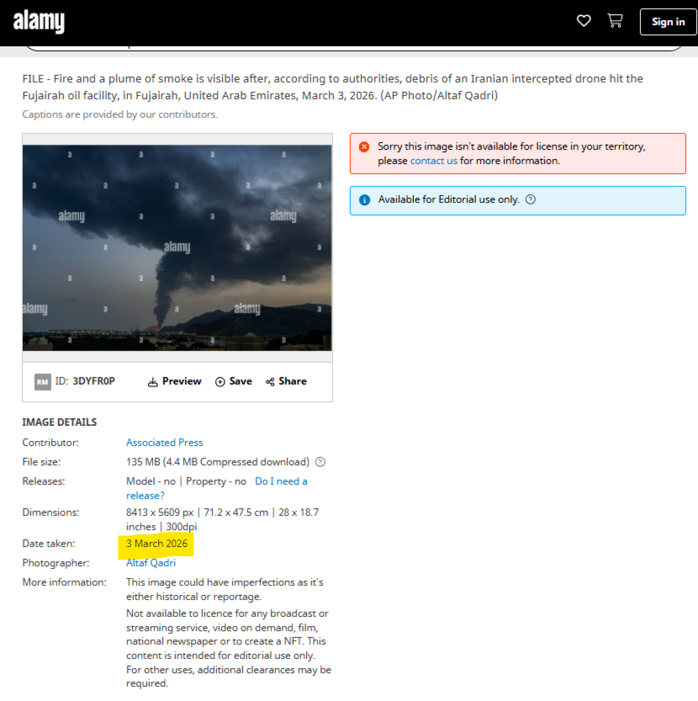Image resolution: width=698 pixels, height=701 pixels.
Task: Save the image with the Save button
Action: 233,381
